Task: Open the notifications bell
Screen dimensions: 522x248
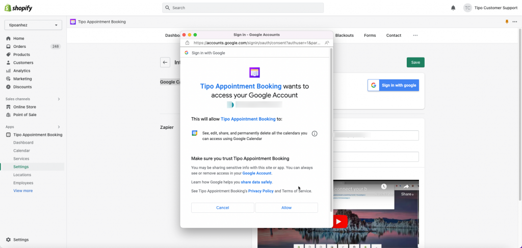Action: pyautogui.click(x=453, y=8)
